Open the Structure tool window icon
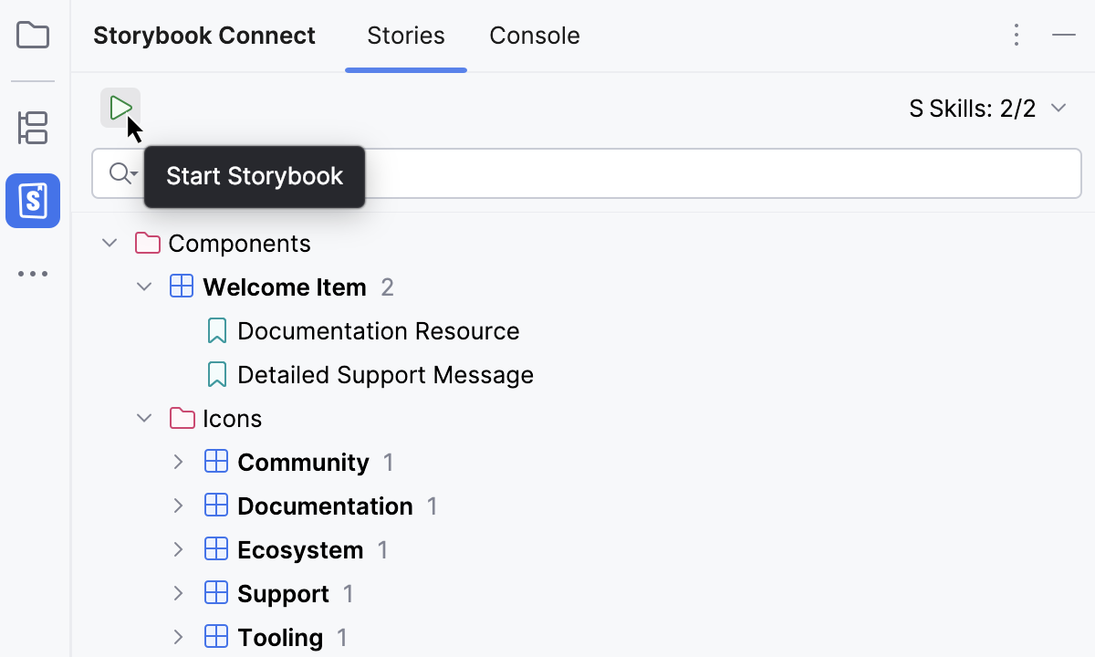Screen dimensions: 1095x657 34,128
